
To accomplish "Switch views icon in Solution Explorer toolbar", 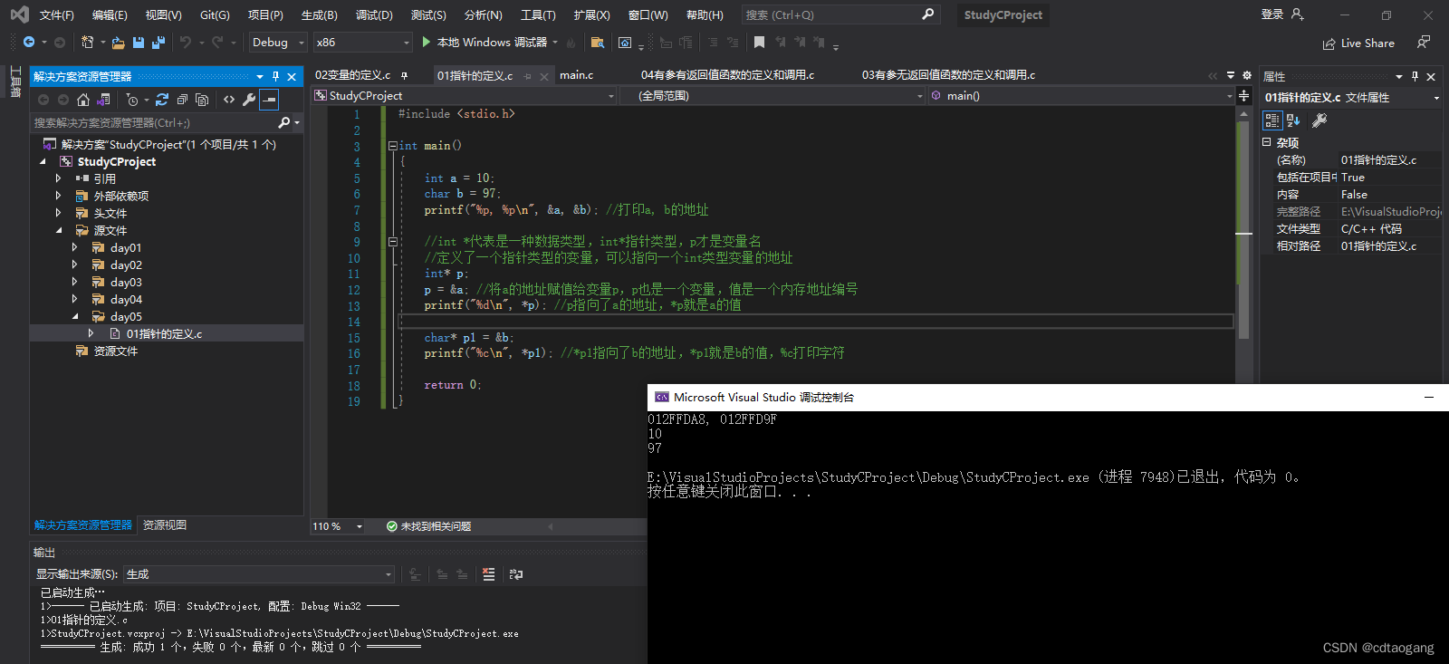I will click(103, 100).
